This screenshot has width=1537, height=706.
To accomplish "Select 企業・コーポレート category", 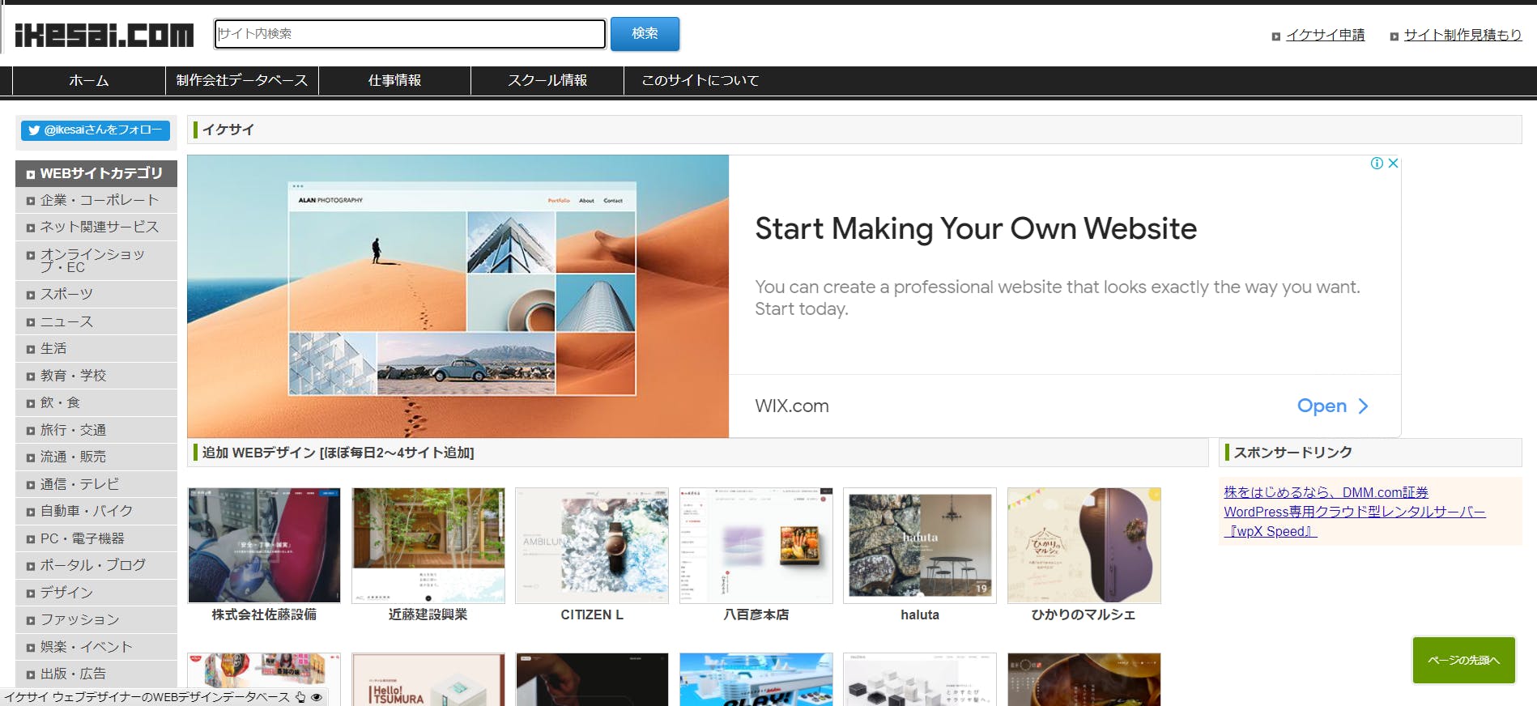I will 96,200.
